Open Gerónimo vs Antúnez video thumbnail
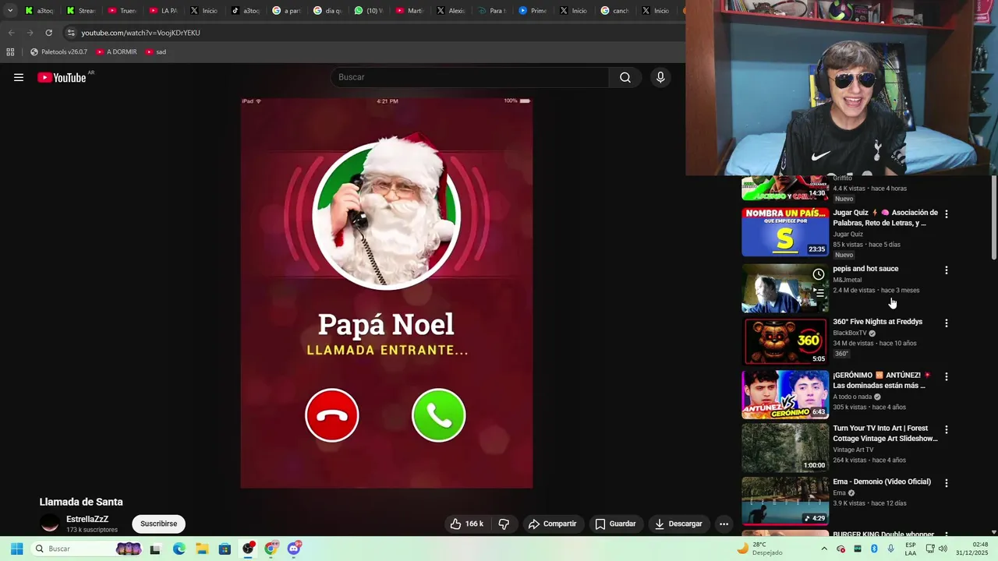The width and height of the screenshot is (998, 561). [785, 394]
